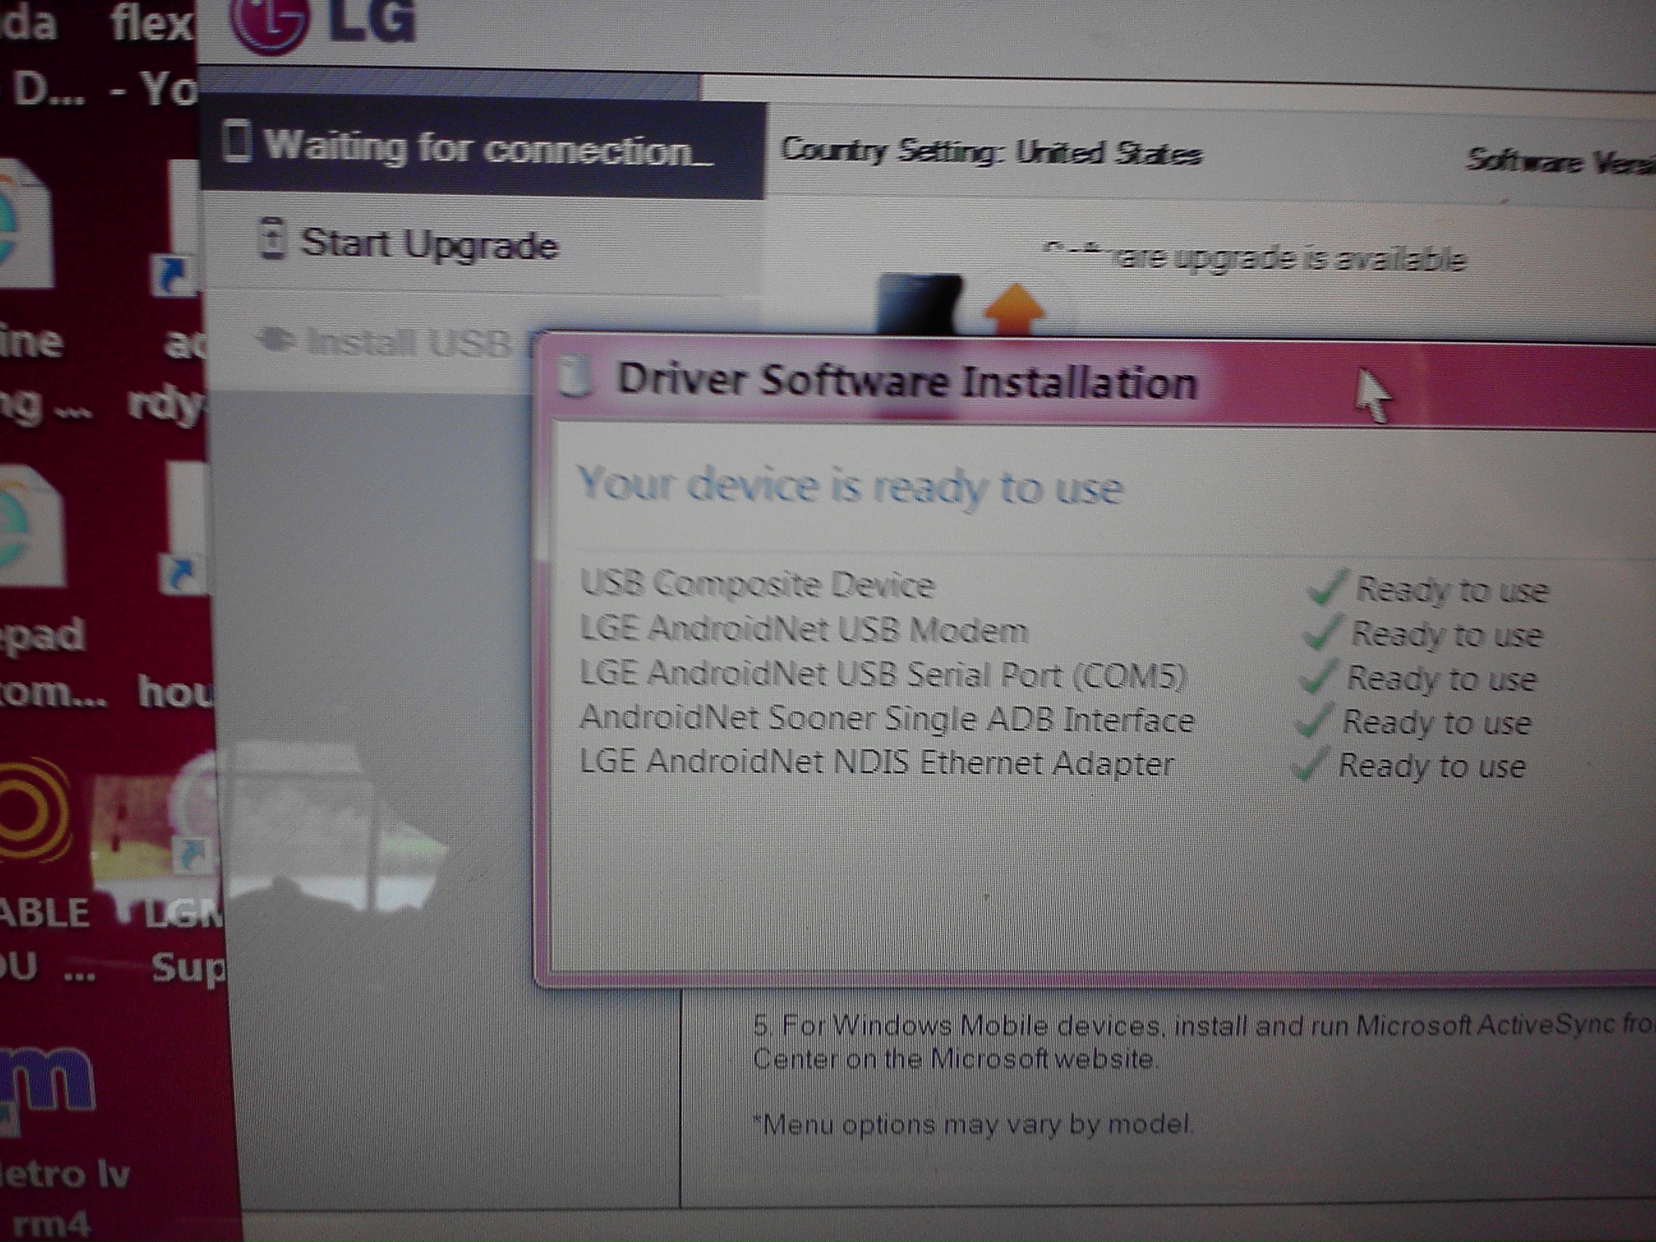Click the Windows Mobile devices ActiveSync instruction
Screen dimensions: 1656x1242
pyautogui.click(x=1204, y=1041)
